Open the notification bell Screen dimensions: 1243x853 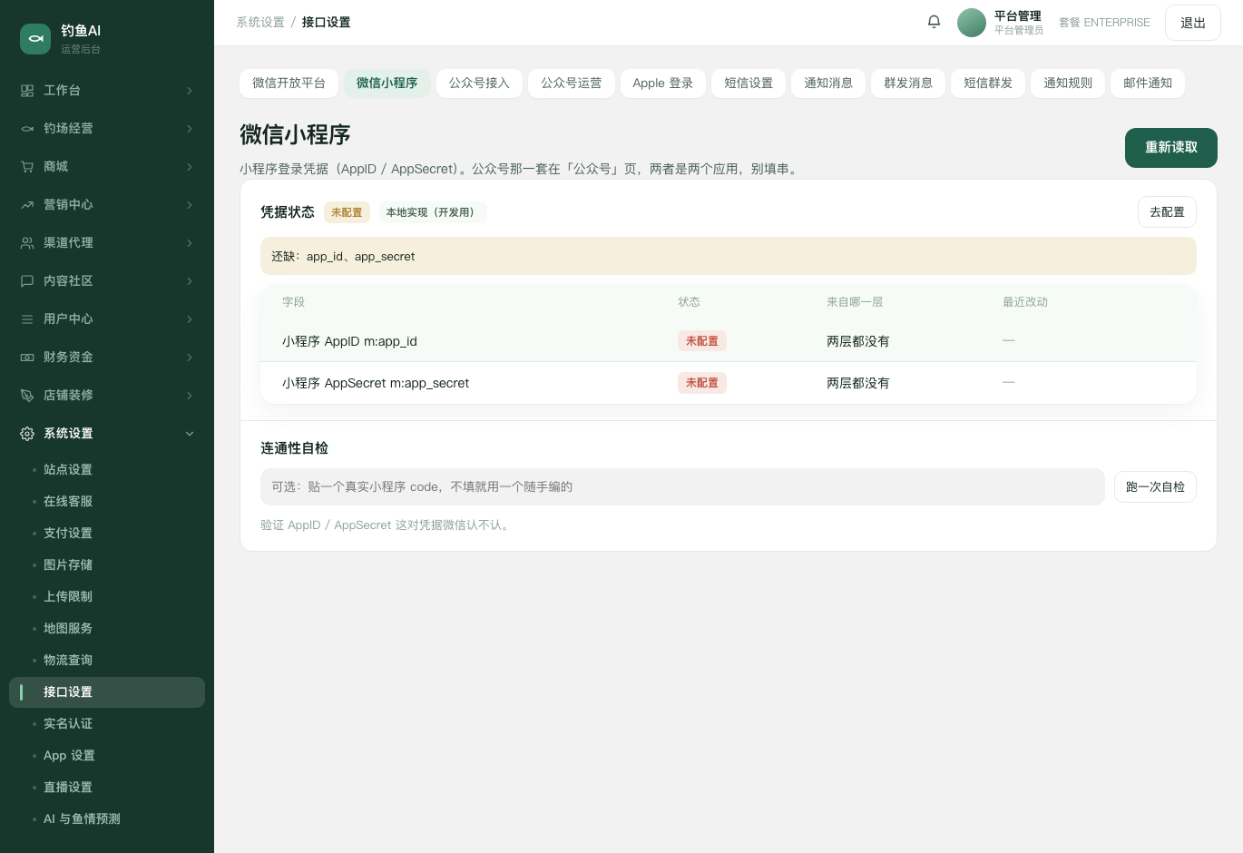pyautogui.click(x=934, y=22)
